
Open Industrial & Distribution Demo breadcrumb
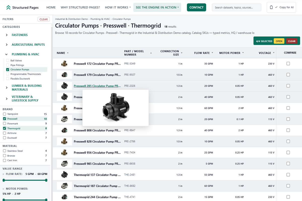71,19
